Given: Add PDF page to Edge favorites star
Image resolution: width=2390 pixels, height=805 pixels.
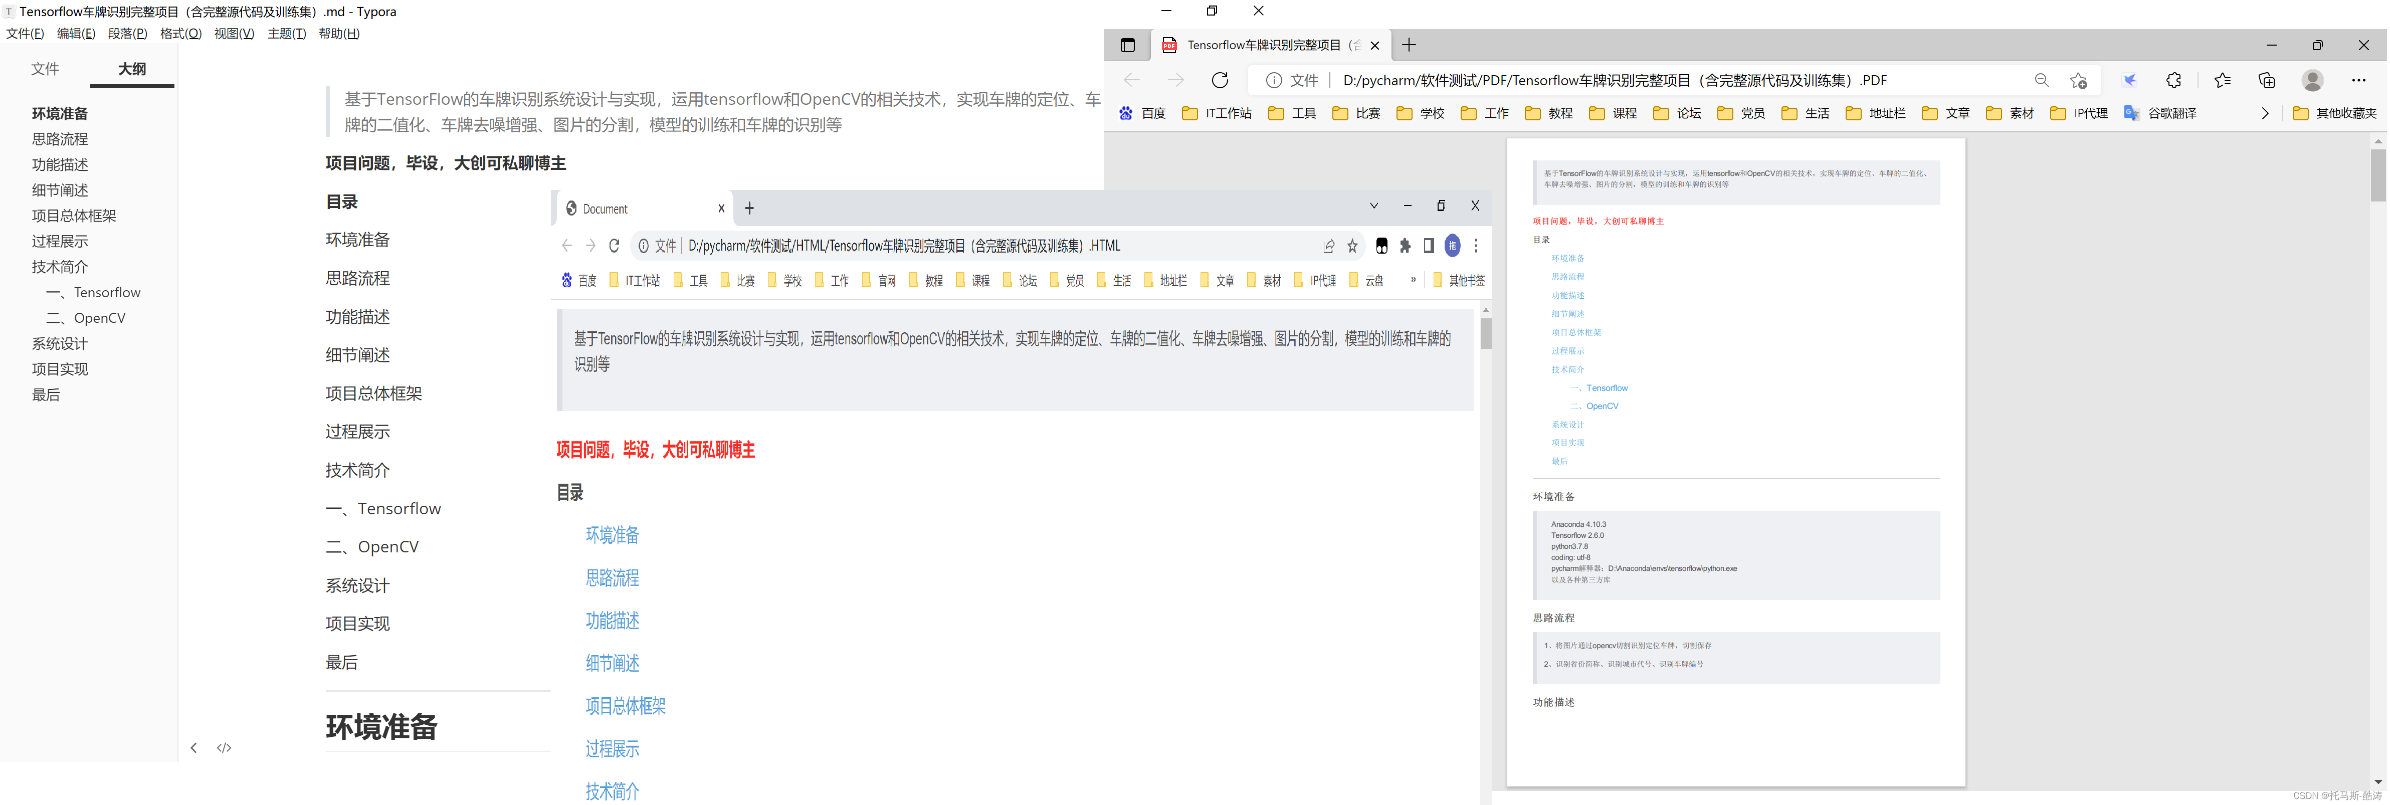Looking at the screenshot, I should pos(2077,80).
